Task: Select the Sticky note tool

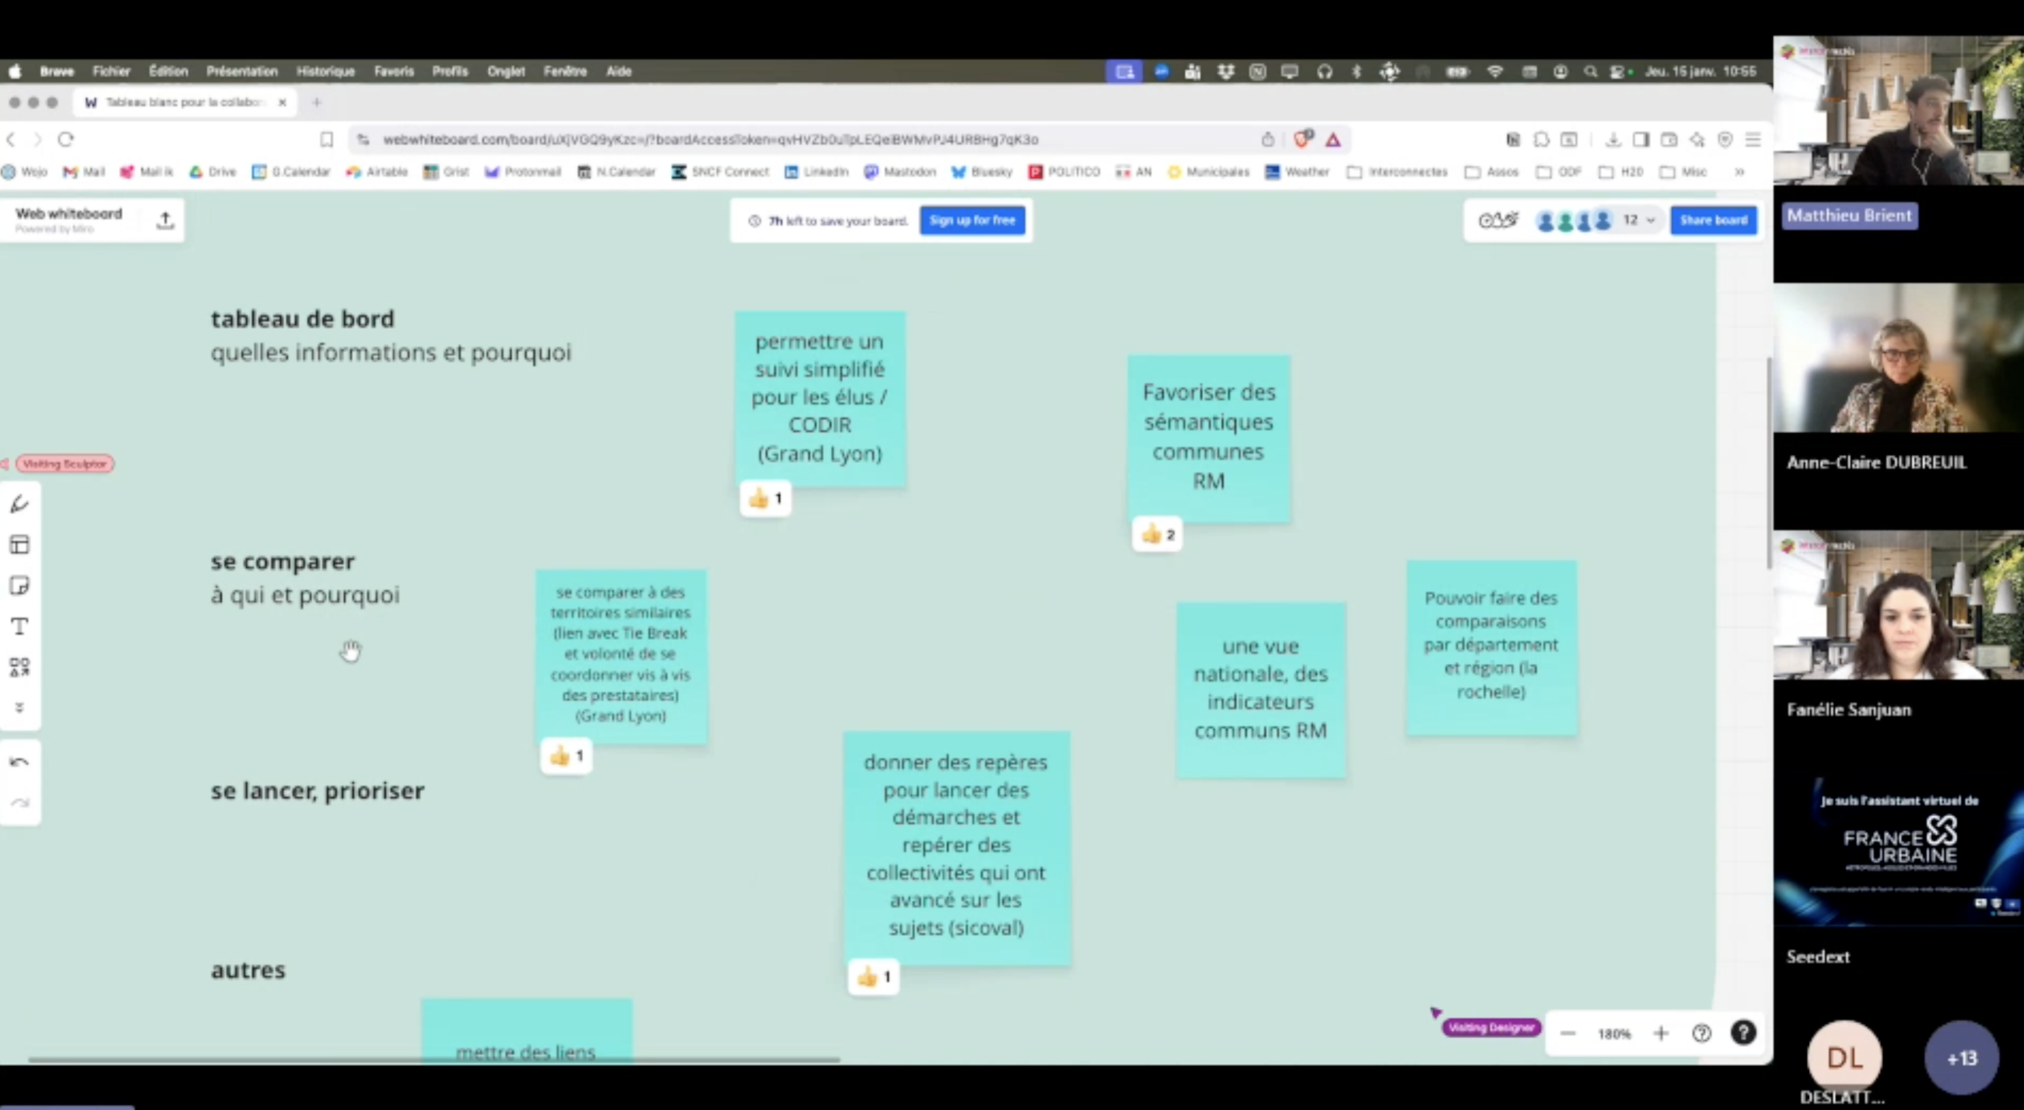Action: pyautogui.click(x=20, y=585)
